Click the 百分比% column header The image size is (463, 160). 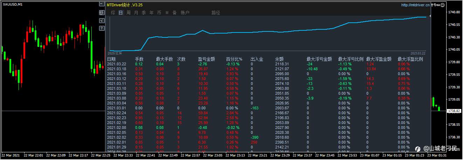235,59
